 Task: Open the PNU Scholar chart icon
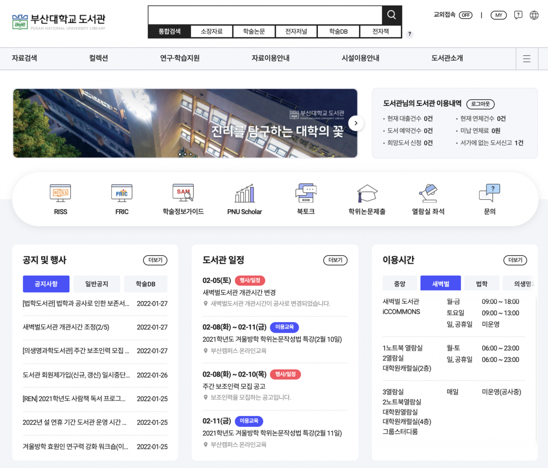244,193
